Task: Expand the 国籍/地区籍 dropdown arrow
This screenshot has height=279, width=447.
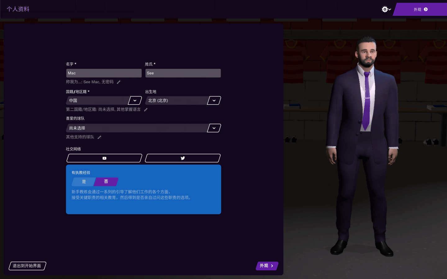Action: [135, 100]
